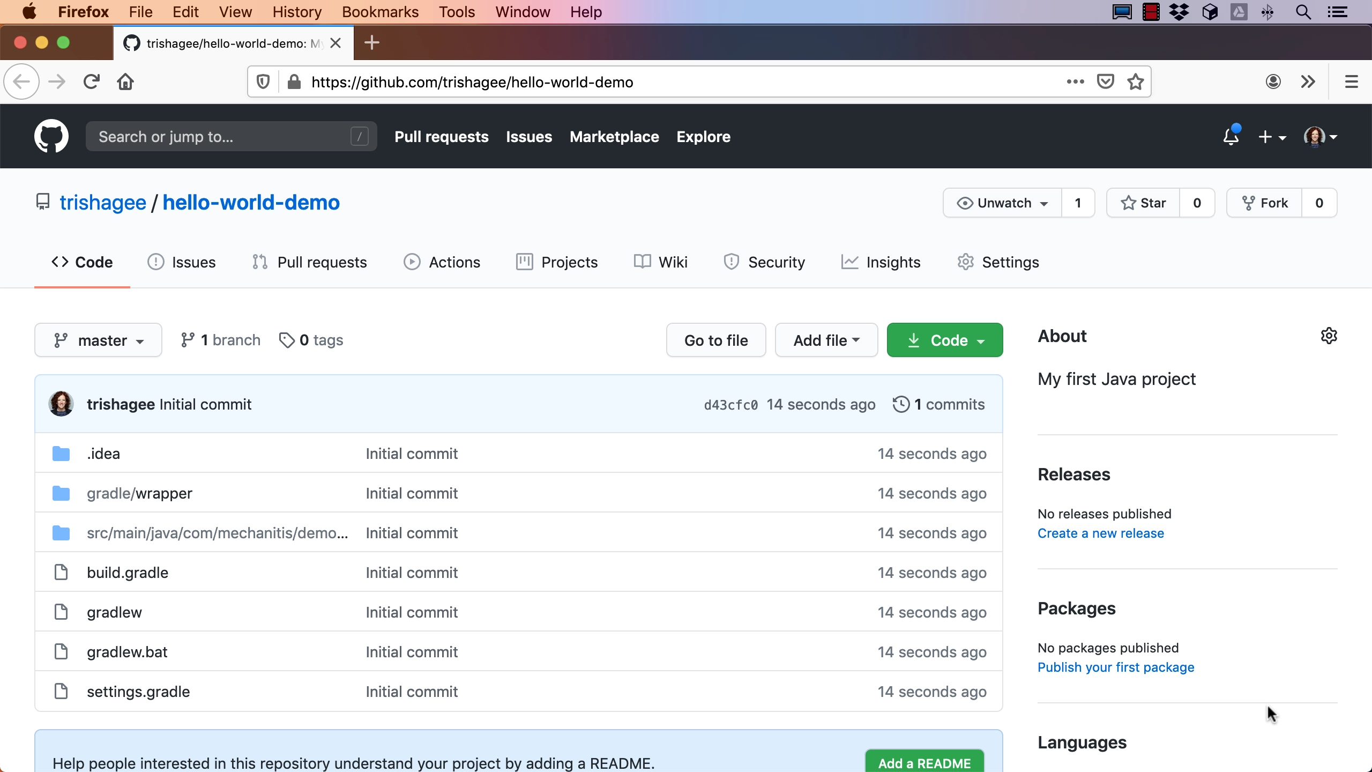The height and width of the screenshot is (772, 1372).
Task: Expand the master branch dropdown
Action: 98,339
